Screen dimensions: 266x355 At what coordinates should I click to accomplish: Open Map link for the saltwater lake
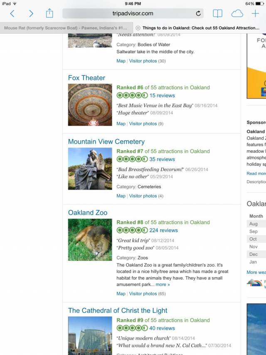(121, 61)
